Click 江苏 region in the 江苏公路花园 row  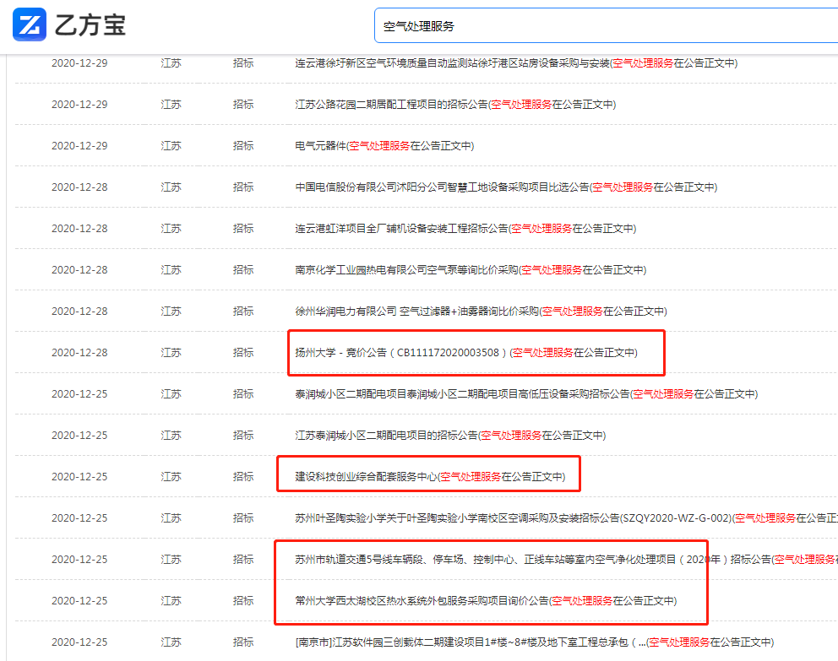click(x=171, y=104)
